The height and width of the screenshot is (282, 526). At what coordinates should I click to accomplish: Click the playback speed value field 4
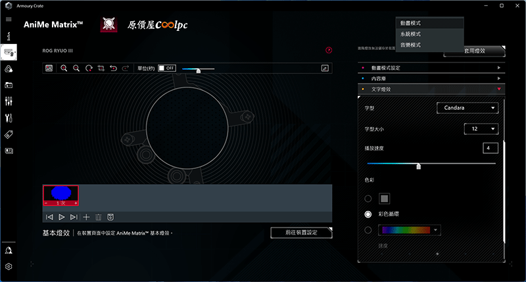point(490,148)
